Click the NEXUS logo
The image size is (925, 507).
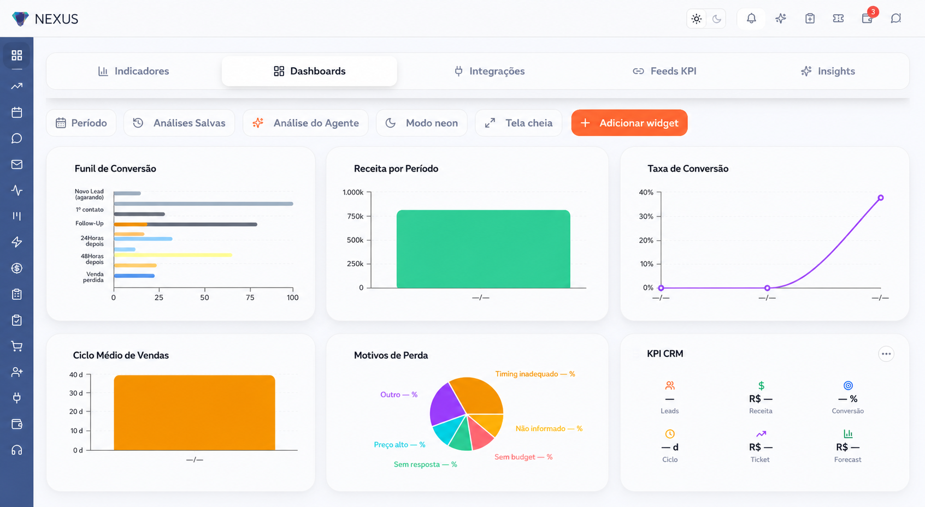click(45, 19)
